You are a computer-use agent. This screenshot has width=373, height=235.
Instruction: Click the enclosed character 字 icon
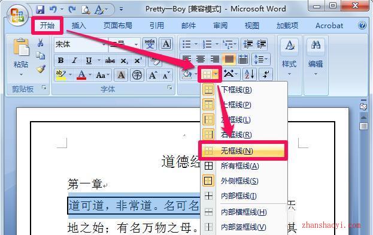tap(137, 76)
